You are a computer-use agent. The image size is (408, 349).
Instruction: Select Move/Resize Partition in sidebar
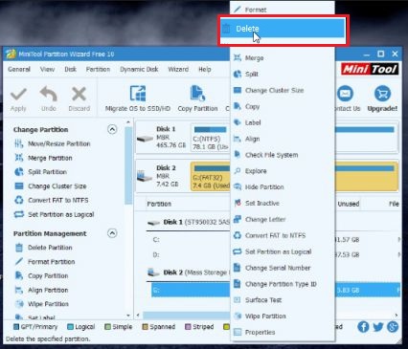(x=53, y=143)
